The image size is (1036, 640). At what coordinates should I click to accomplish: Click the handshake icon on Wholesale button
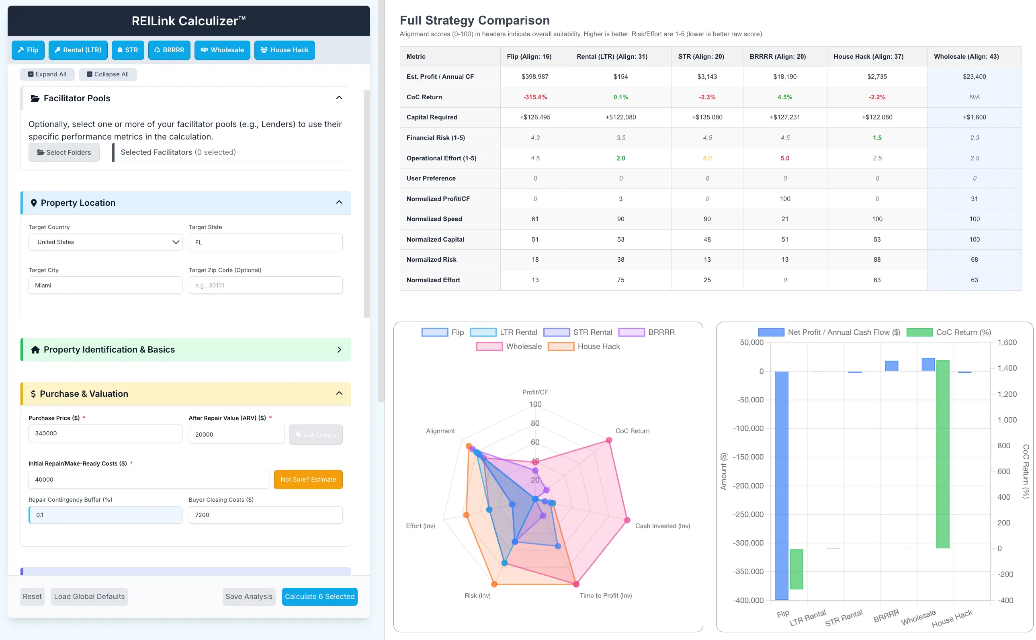[204, 50]
